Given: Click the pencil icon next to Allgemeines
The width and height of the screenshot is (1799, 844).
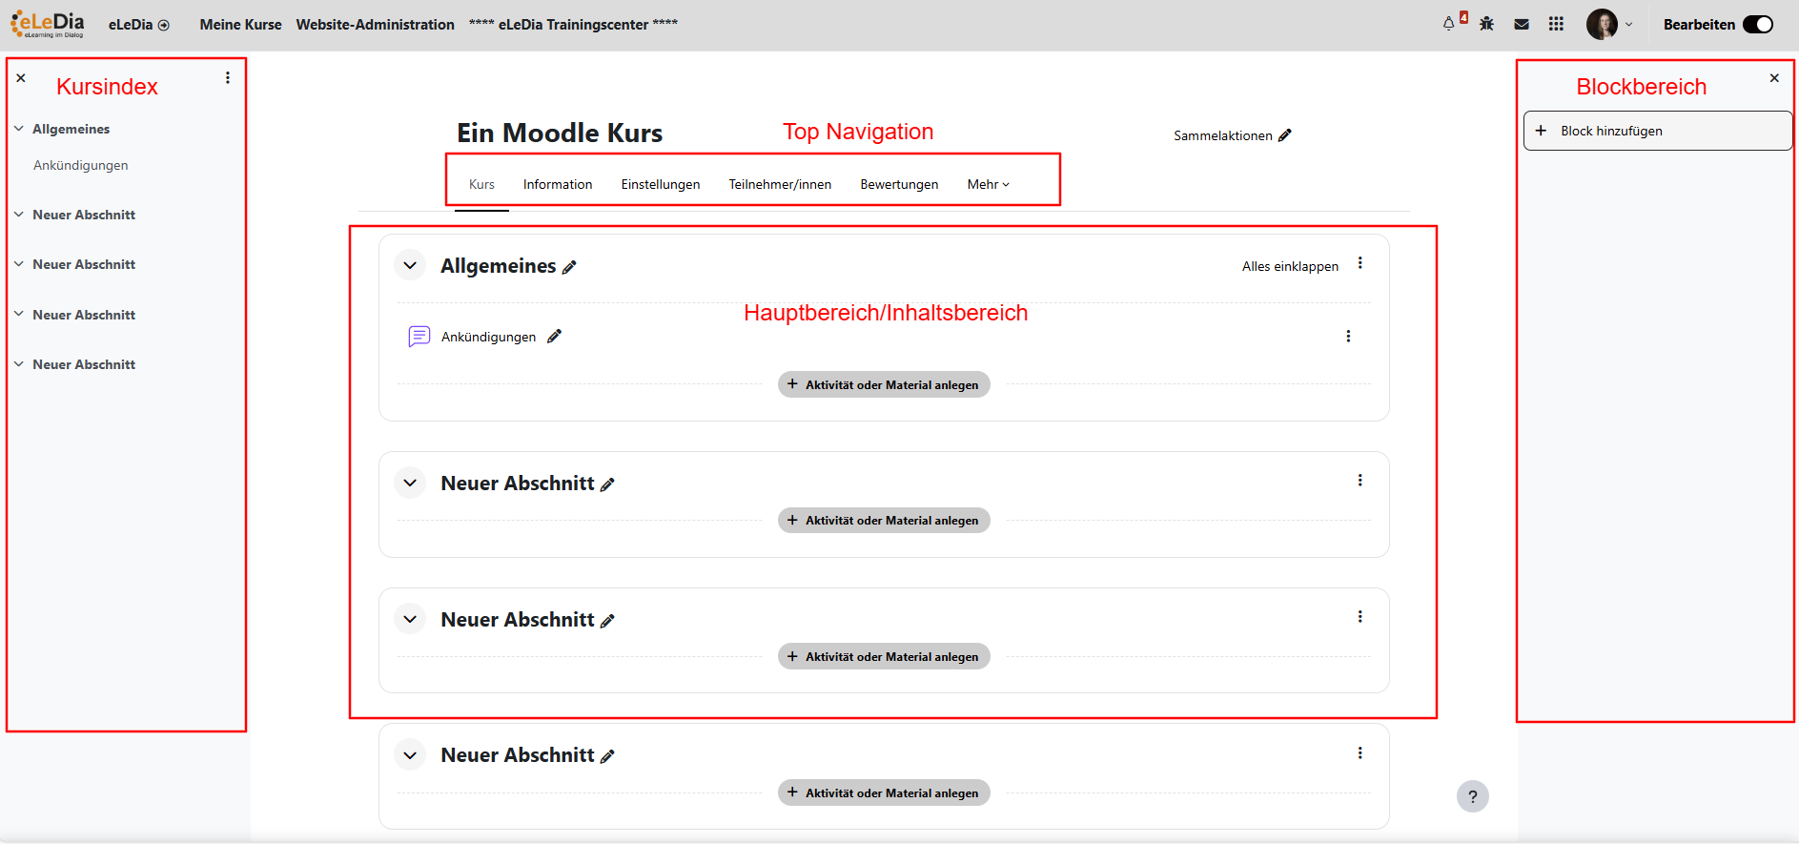Looking at the screenshot, I should [x=569, y=268].
